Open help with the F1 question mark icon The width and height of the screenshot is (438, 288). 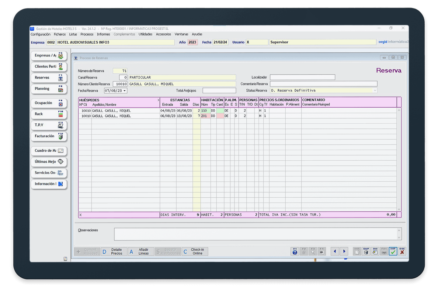point(295,251)
